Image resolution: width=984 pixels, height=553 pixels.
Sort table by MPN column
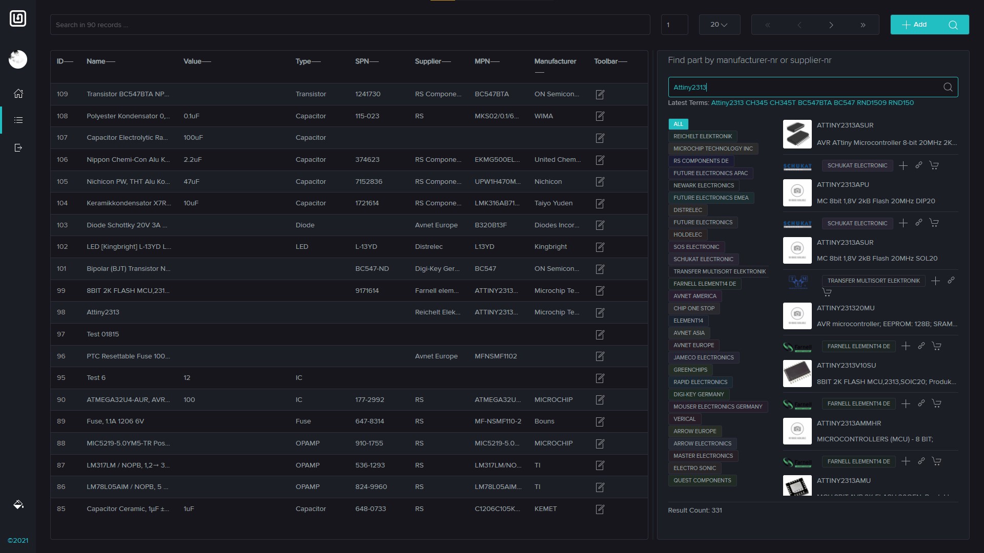[487, 61]
